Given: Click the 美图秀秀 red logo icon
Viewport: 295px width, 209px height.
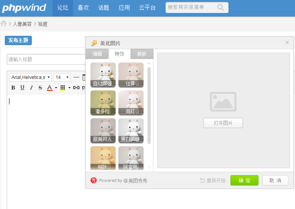Looking at the screenshot, I should [94, 180].
